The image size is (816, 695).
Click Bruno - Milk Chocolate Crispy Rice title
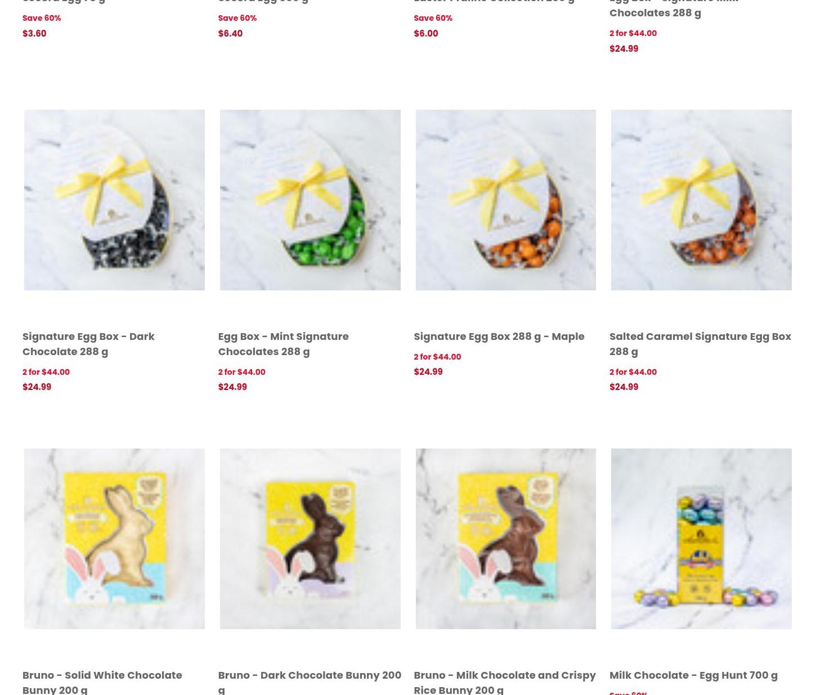[x=505, y=681]
